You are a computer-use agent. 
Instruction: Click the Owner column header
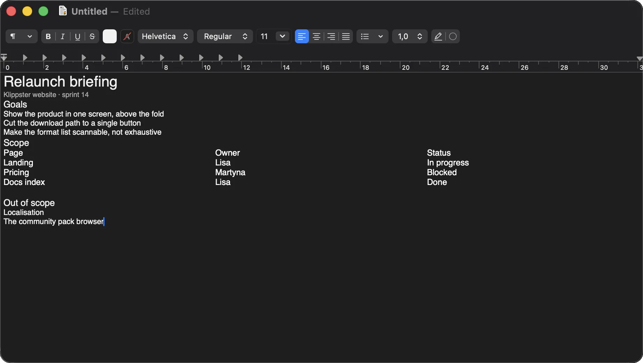coord(227,153)
